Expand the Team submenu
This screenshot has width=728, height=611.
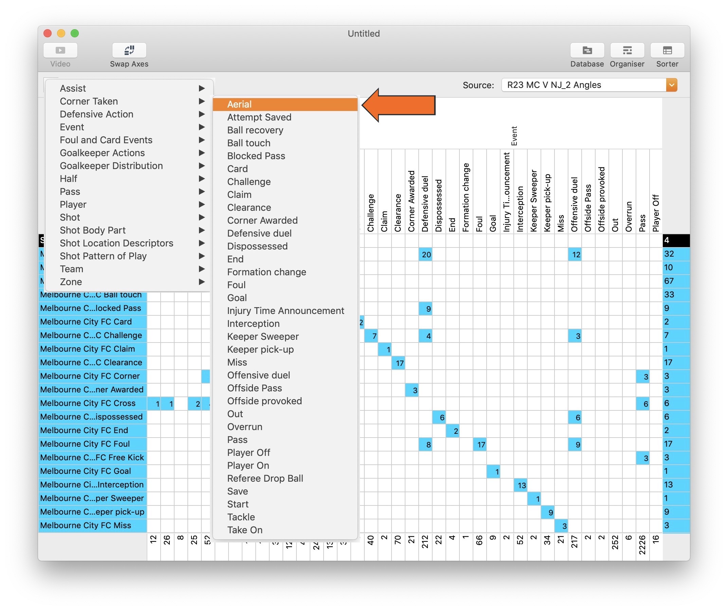point(202,269)
